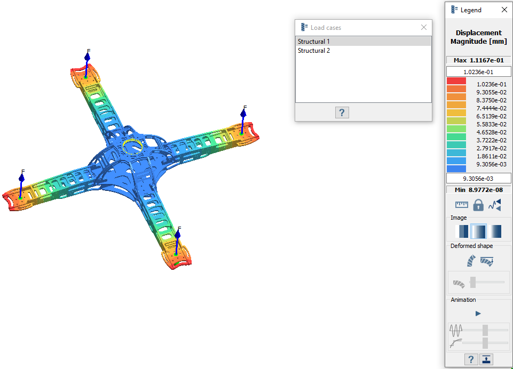Click the curve min/max markers icon
The width and height of the screenshot is (513, 369).
[495, 205]
